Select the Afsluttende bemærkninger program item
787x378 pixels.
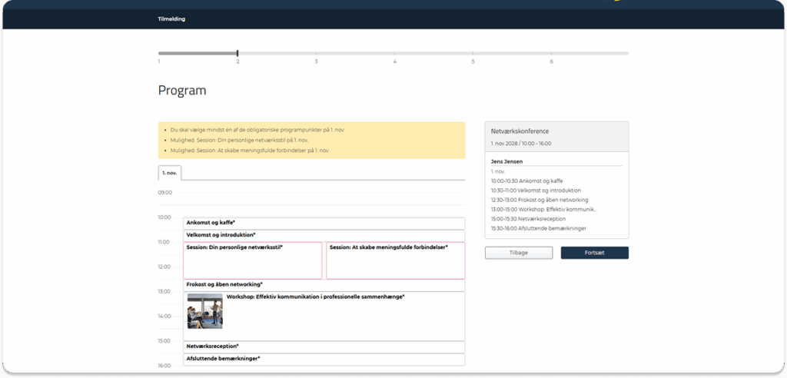pos(324,359)
